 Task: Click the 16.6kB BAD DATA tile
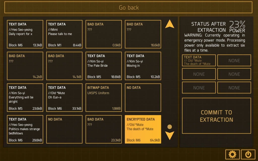pyautogui.click(x=143, y=34)
